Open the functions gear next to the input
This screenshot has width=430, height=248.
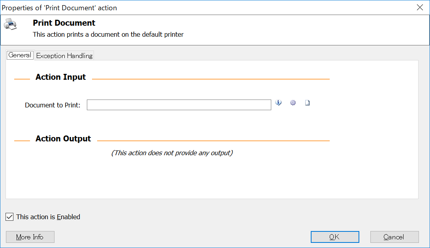pyautogui.click(x=293, y=103)
